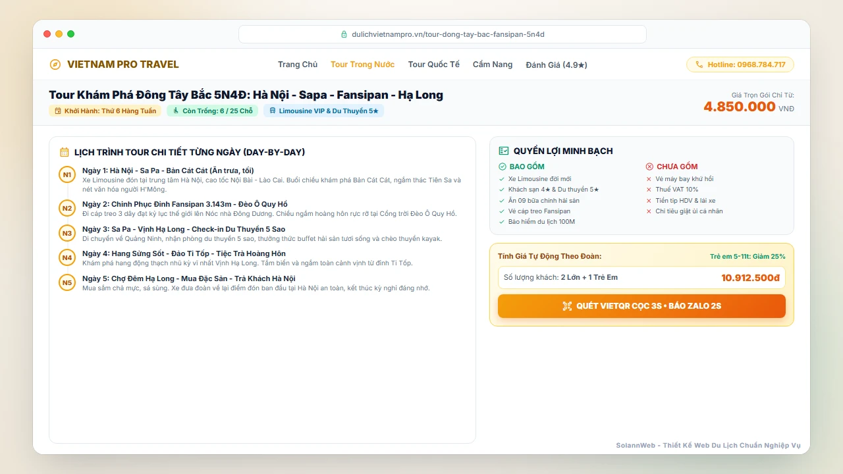This screenshot has height=474, width=843.
Task: Open Đánh Giá (4.9★) reviews link
Action: coord(557,65)
